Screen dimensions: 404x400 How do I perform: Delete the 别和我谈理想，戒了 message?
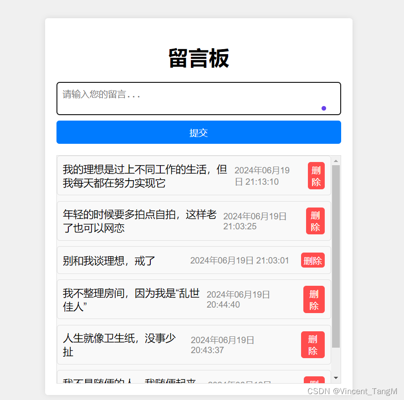click(312, 260)
